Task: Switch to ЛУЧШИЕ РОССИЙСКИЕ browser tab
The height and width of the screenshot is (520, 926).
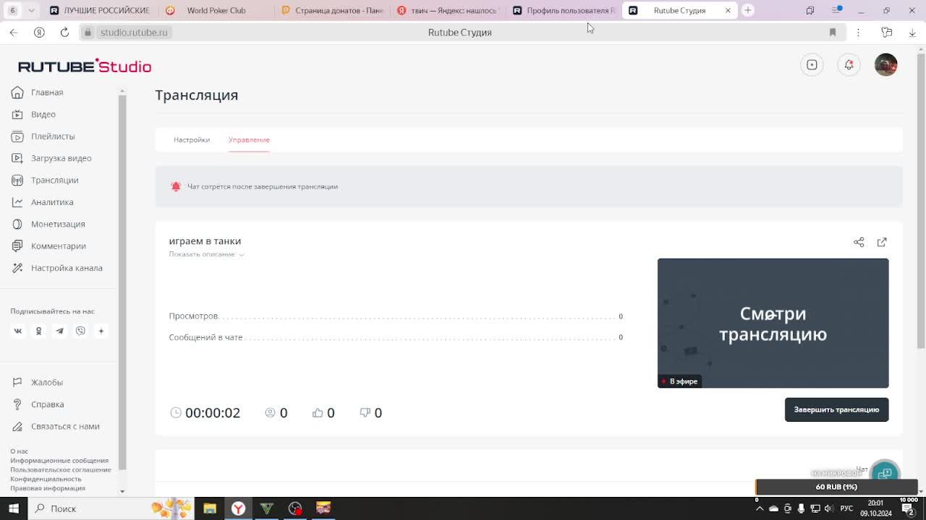Action: (x=99, y=10)
